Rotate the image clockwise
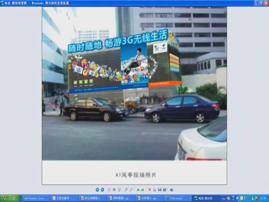This screenshot has width=269, height=202. 138,190
